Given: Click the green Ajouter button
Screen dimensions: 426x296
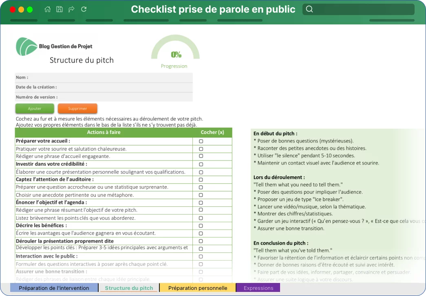Looking at the screenshot, I should [x=35, y=109].
